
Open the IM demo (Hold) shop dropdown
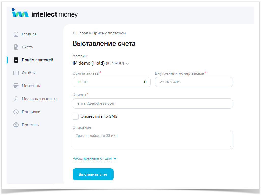click(x=101, y=63)
